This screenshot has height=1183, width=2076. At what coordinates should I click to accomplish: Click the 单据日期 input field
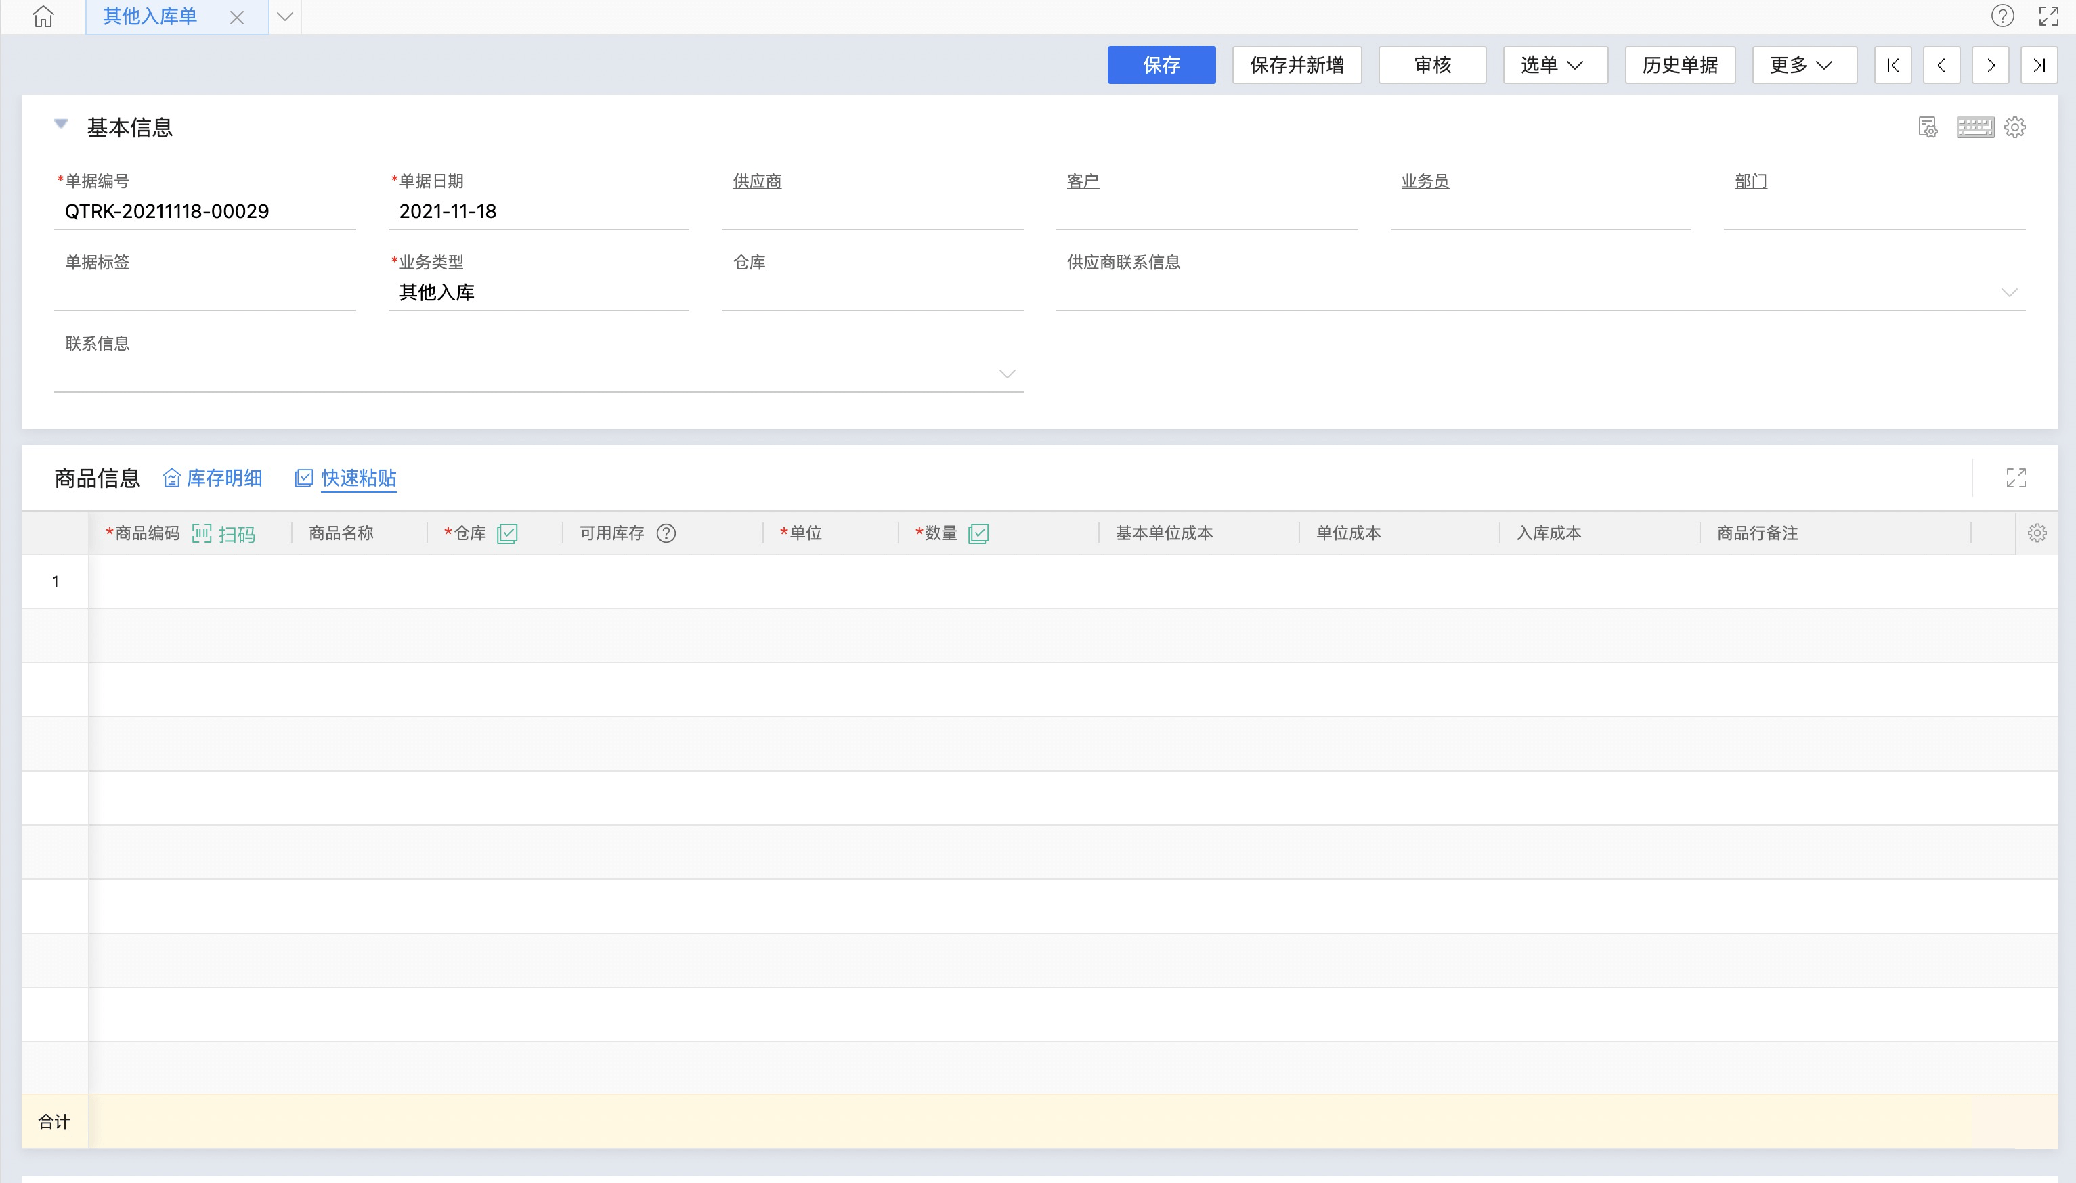coord(538,211)
